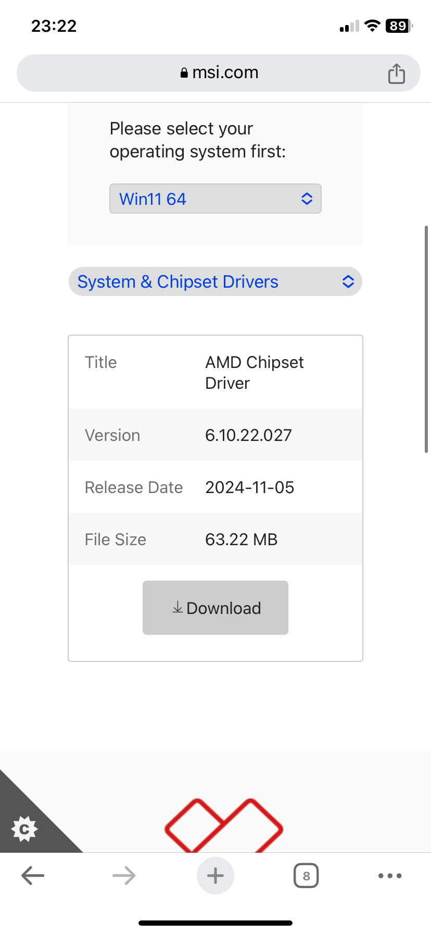Viewport: 431px width, 934px height.
Task: Tap the red MSI diamond logo graphic
Action: point(224,826)
